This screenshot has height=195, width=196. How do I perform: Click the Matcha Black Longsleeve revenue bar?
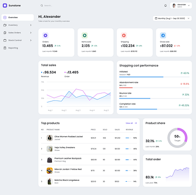pos(128,181)
